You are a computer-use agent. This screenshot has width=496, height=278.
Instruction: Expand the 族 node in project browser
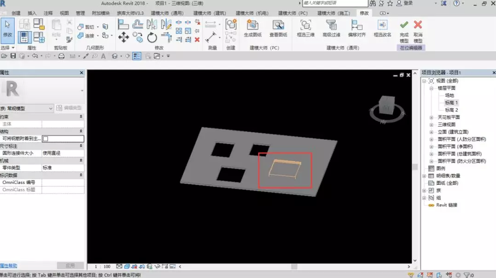tap(424, 190)
